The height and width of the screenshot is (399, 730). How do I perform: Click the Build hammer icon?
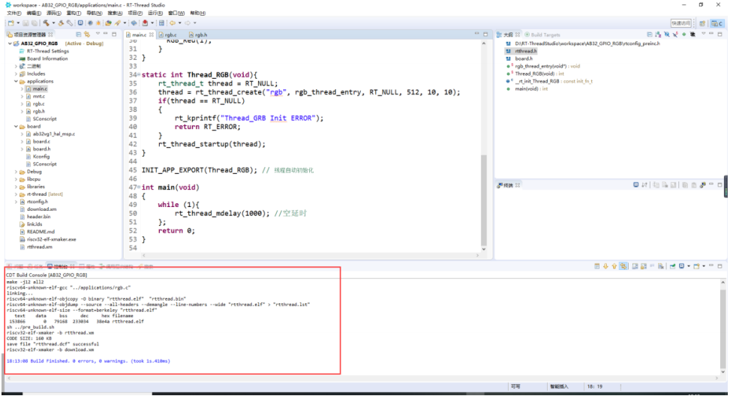46,22
